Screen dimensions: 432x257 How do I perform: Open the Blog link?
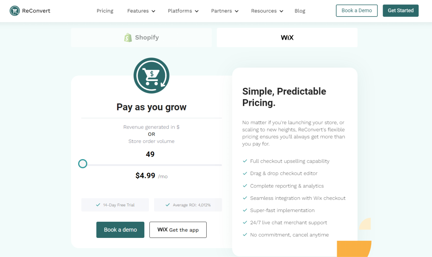pos(300,11)
